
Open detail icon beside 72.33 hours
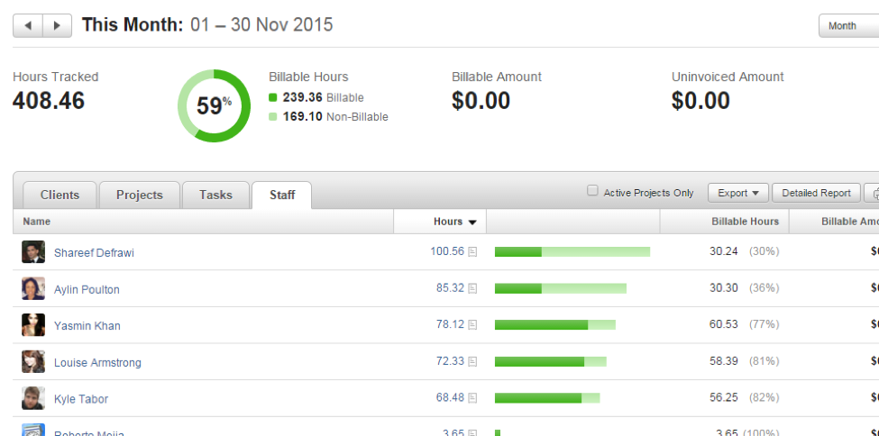[472, 362]
